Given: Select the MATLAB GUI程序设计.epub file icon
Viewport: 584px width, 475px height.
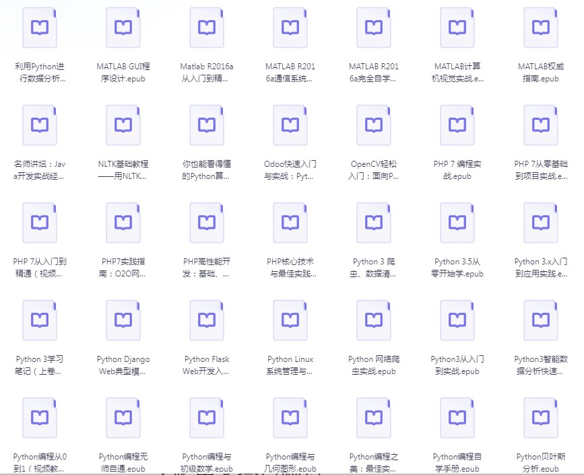Looking at the screenshot, I should [x=123, y=28].
